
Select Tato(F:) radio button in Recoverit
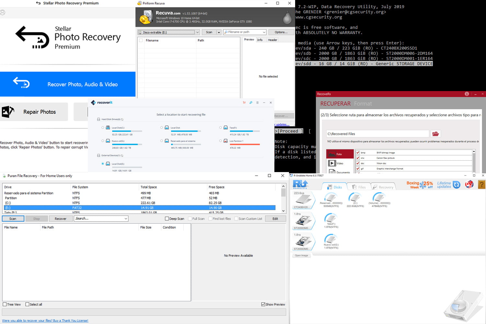[x=221, y=128]
